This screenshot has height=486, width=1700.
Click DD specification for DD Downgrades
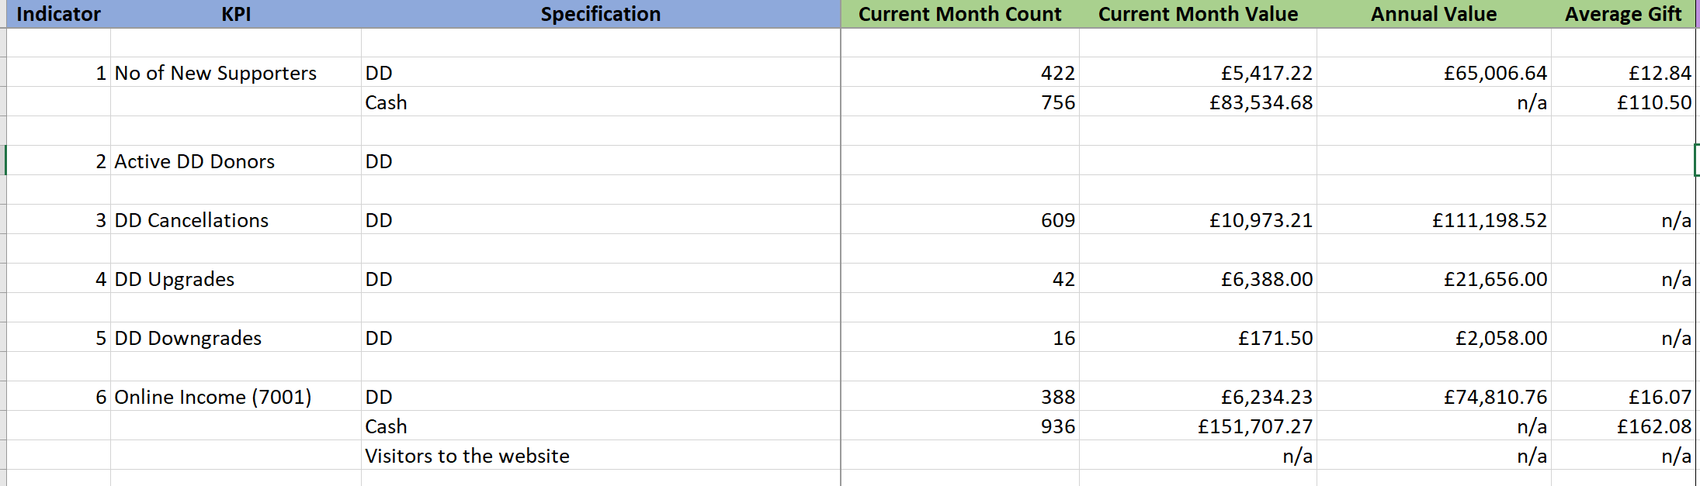[x=601, y=337]
